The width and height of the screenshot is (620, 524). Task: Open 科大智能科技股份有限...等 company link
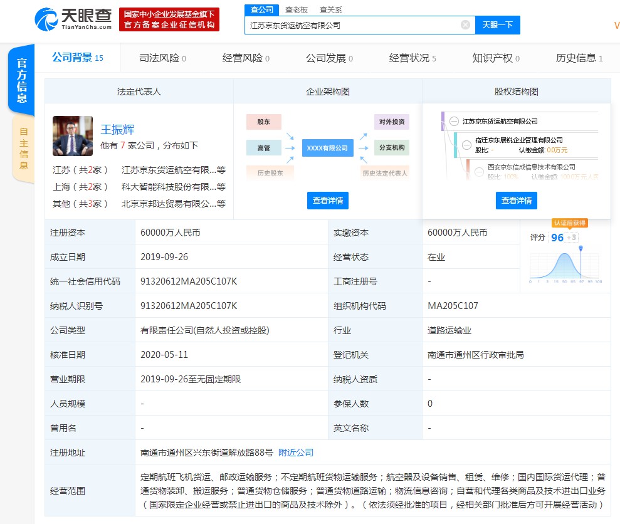174,187
